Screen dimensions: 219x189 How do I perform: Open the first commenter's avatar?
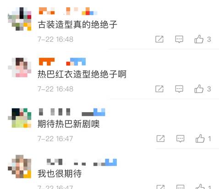point(20,19)
